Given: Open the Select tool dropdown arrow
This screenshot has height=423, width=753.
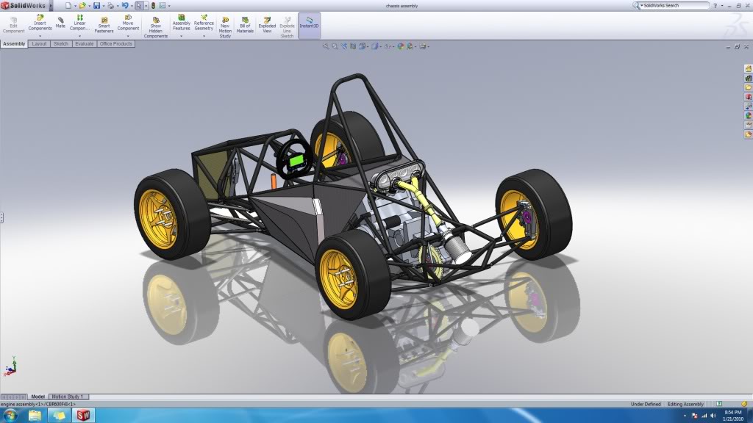Looking at the screenshot, I should tap(146, 6).
